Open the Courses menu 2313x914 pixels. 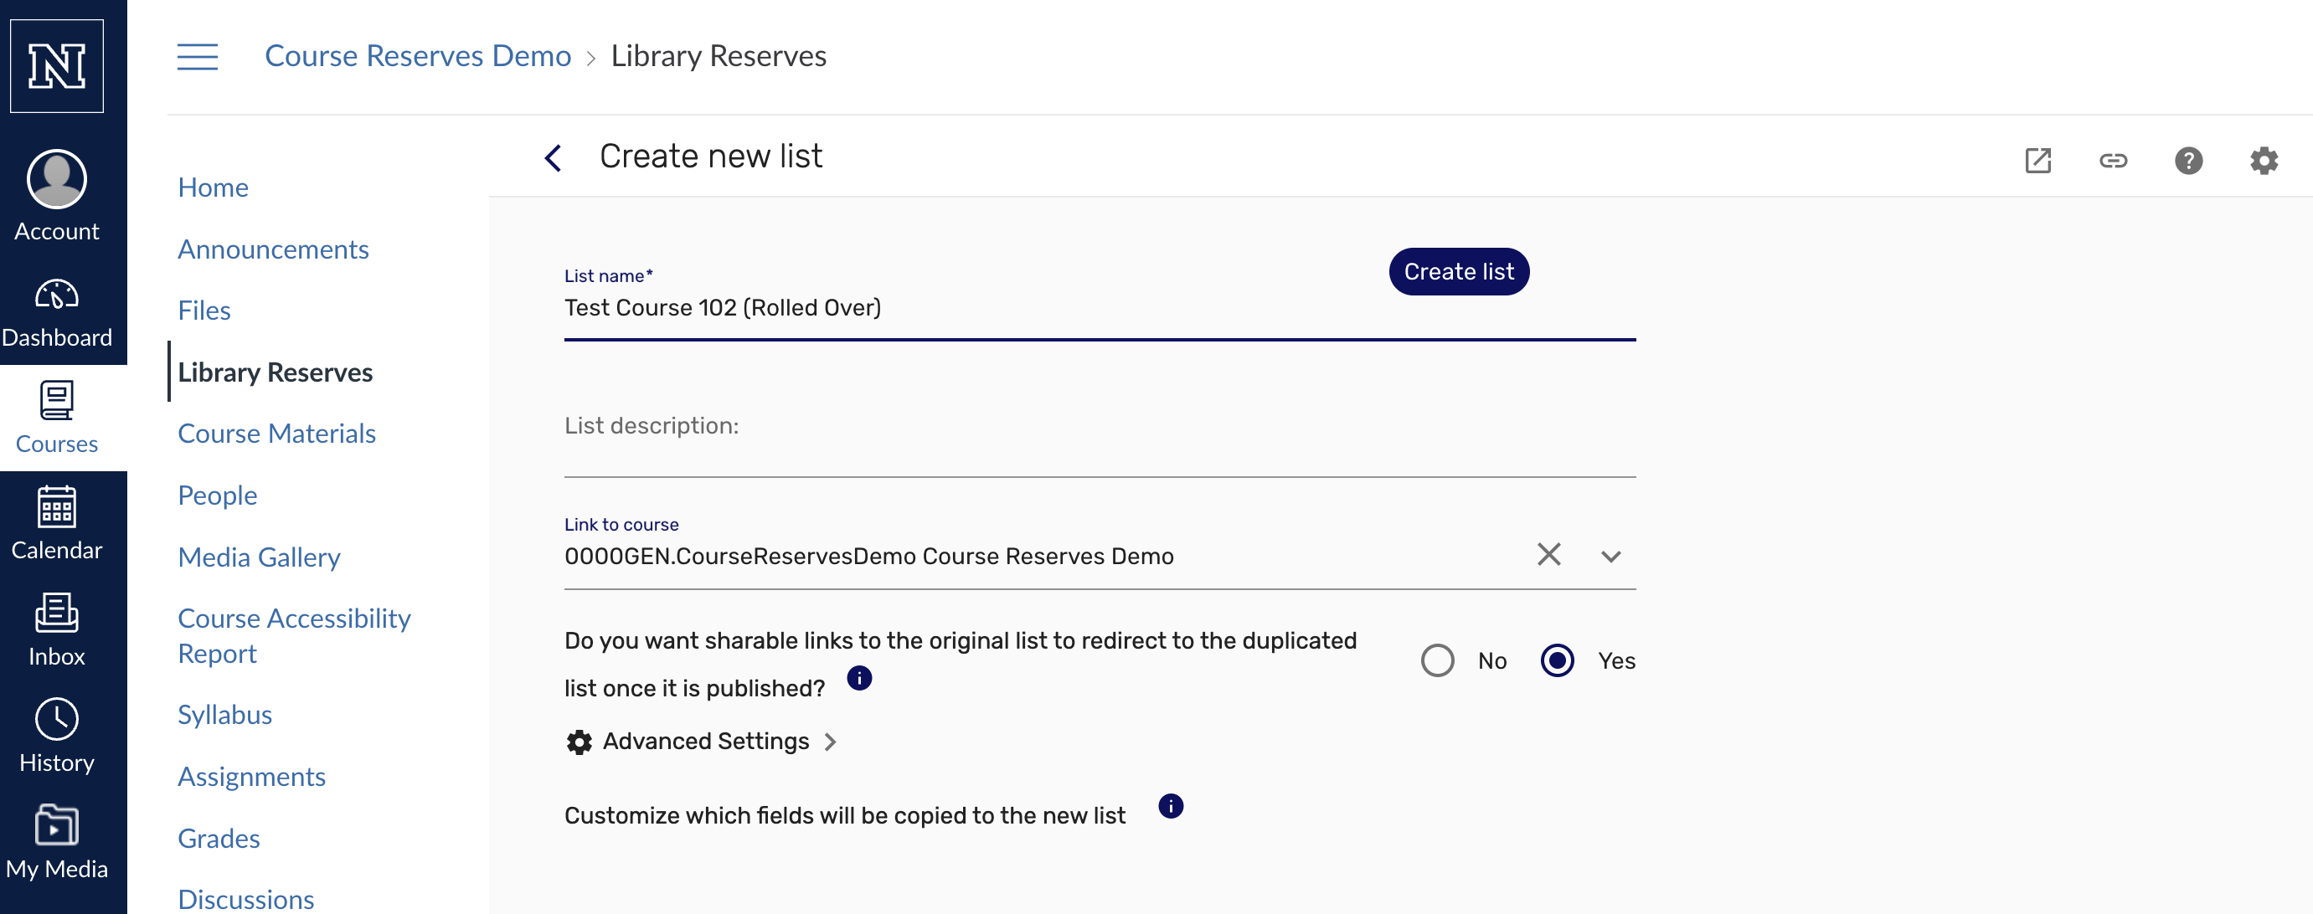57,418
